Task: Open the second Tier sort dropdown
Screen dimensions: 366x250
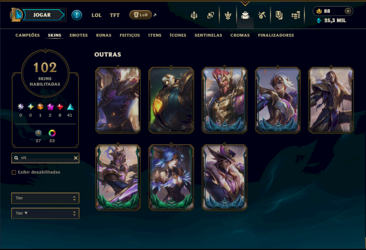Action: coord(45,213)
